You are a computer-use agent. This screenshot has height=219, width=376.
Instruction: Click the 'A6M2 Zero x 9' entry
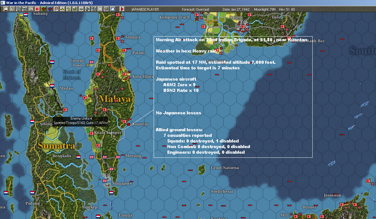point(179,85)
